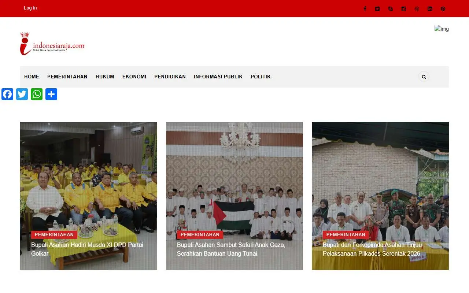Image resolution: width=469 pixels, height=293 pixels.
Task: Share via the large blue Facebook button
Action: pyautogui.click(x=7, y=94)
